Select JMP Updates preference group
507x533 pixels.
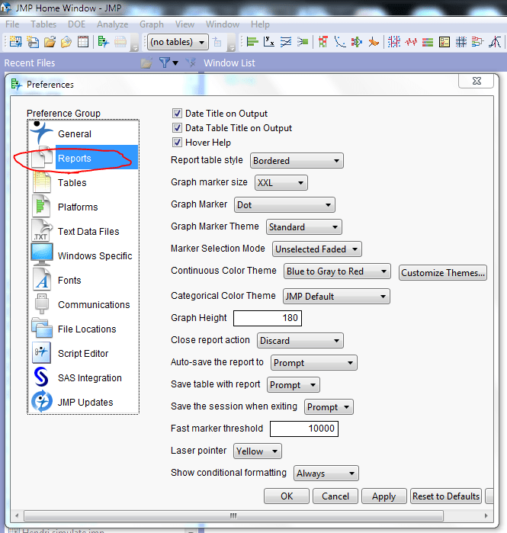click(83, 402)
